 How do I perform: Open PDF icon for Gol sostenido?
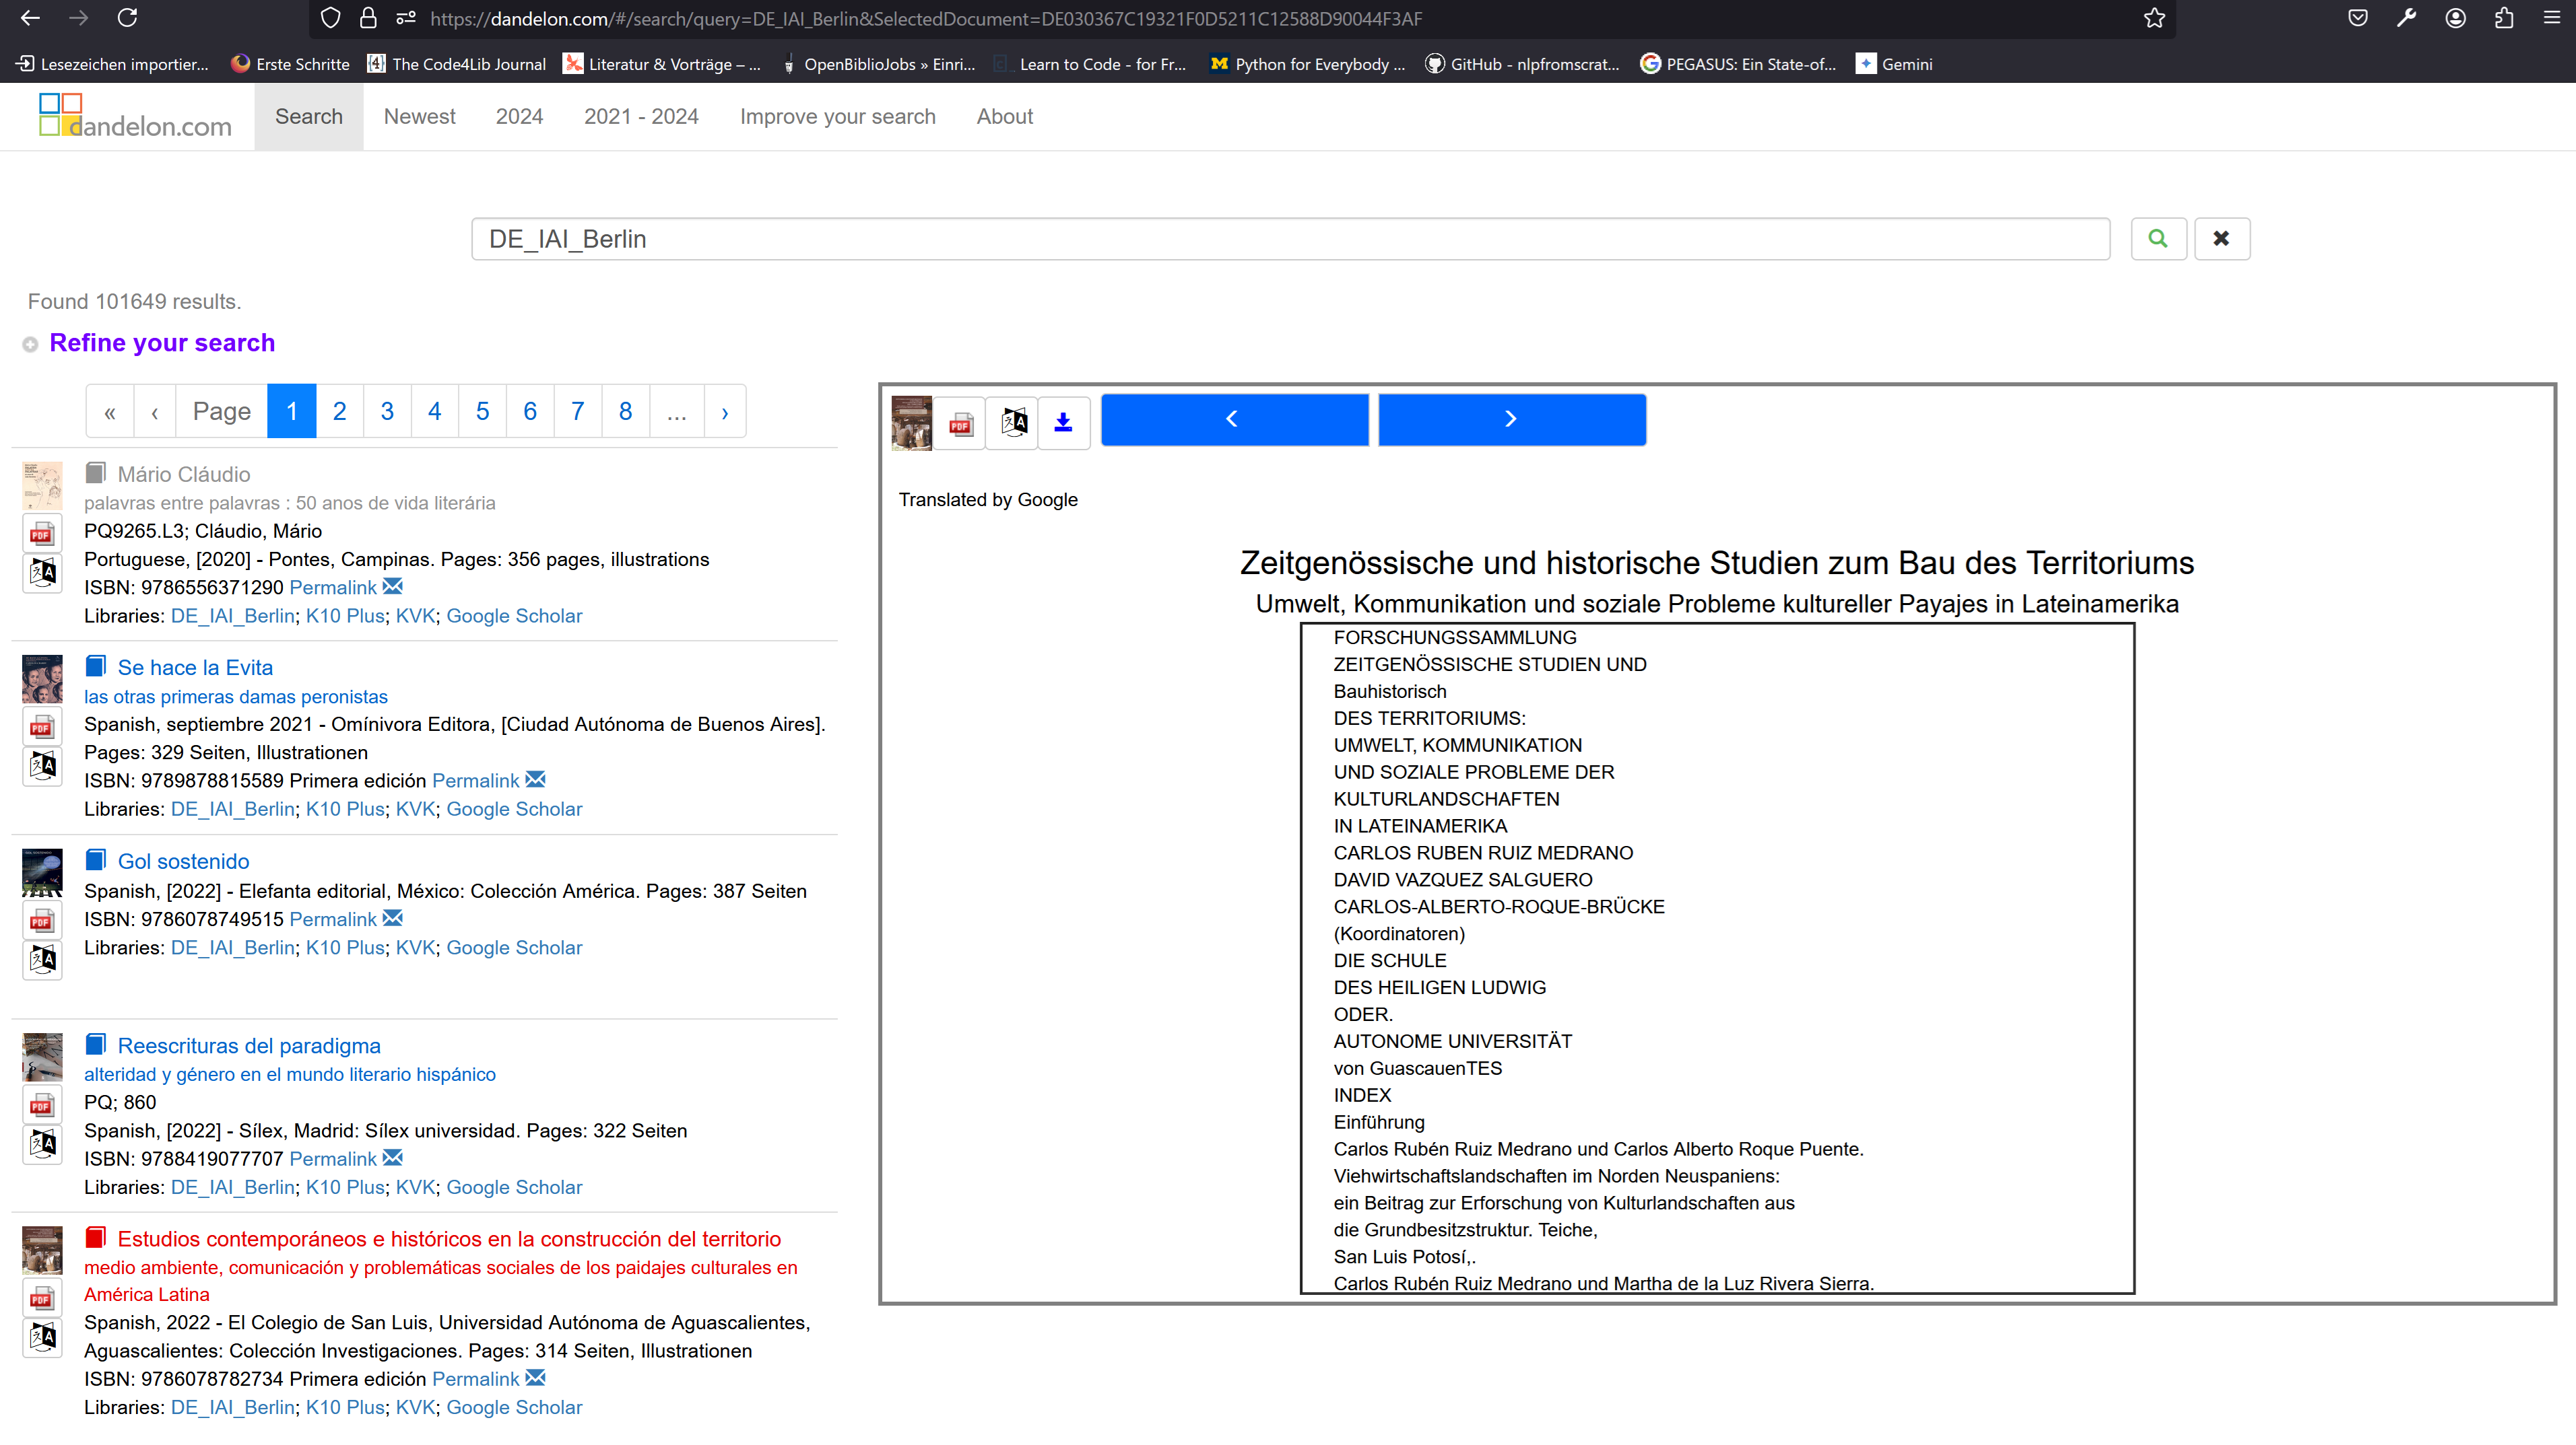42,920
